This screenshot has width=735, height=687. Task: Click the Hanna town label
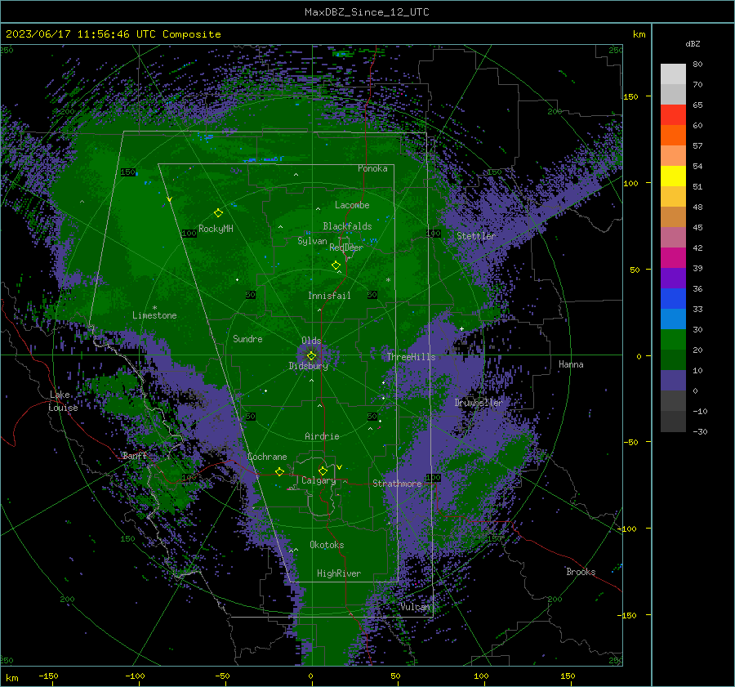[x=571, y=364]
